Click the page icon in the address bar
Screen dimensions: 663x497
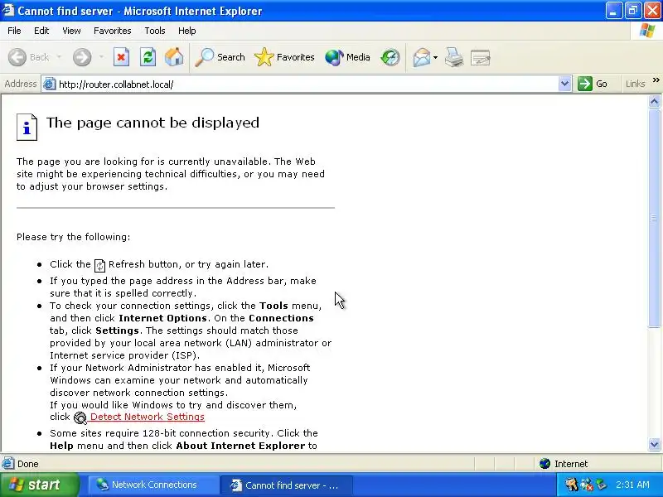50,84
